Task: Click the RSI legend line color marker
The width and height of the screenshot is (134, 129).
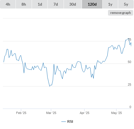Action: pos(64,122)
